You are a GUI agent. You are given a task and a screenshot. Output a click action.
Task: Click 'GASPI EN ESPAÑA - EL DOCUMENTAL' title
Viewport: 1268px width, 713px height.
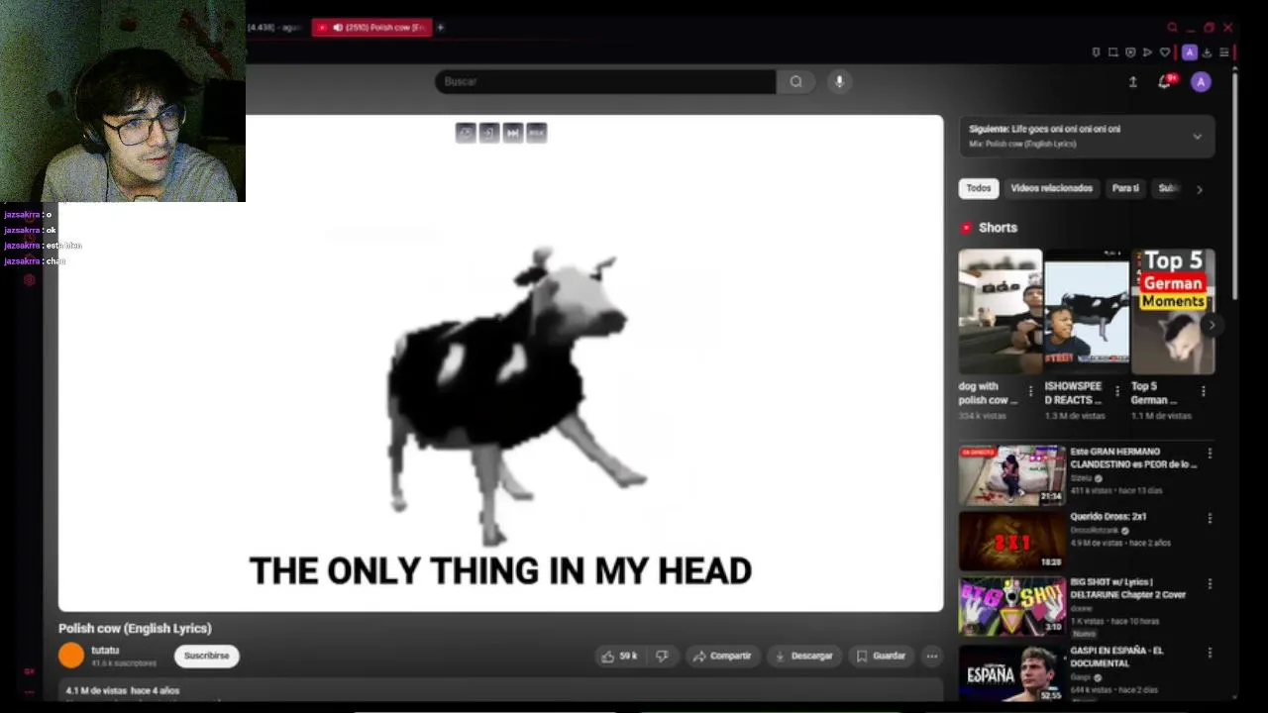click(1116, 657)
